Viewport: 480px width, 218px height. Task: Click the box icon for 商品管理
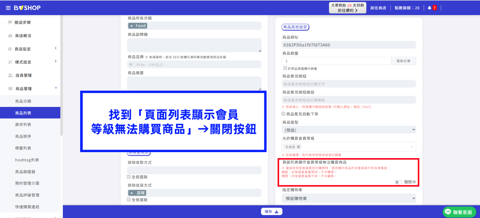[10, 89]
